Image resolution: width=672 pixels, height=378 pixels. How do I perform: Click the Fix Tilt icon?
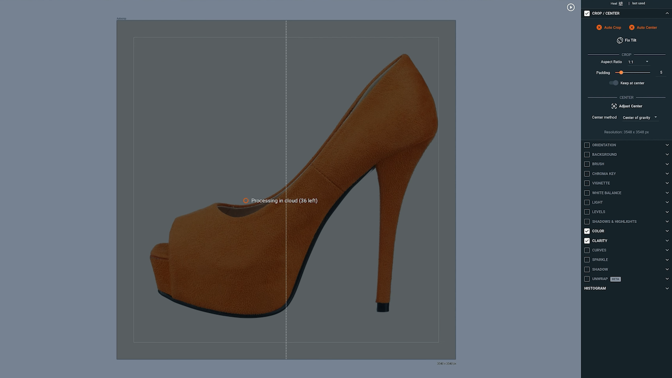[618, 40]
